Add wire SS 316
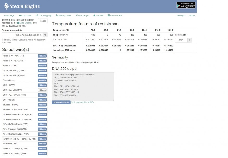 click(42, 85)
